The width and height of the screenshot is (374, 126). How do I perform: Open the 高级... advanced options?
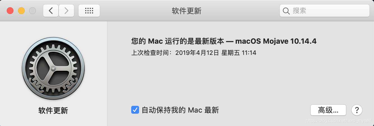pos(328,110)
